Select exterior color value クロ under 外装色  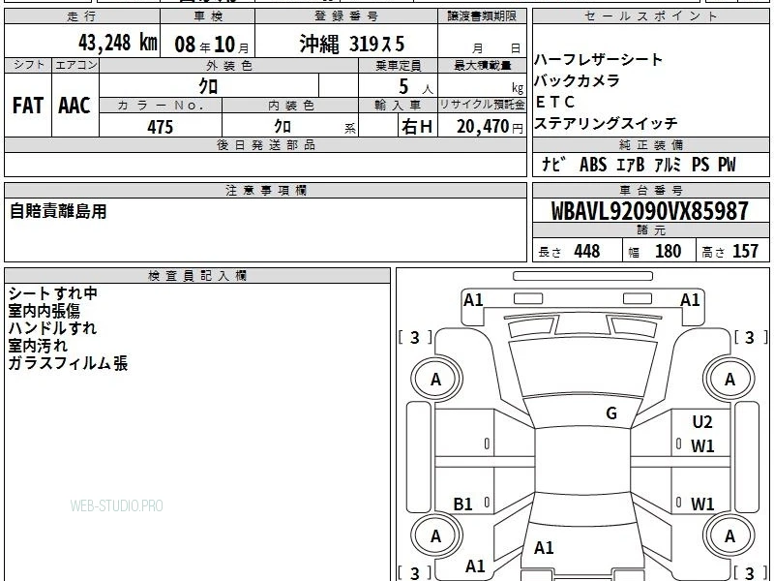point(208,86)
